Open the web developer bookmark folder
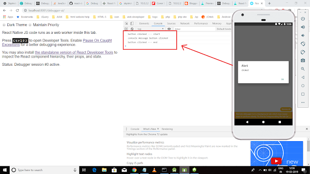This screenshot has width=310, height=174. coord(134,17)
